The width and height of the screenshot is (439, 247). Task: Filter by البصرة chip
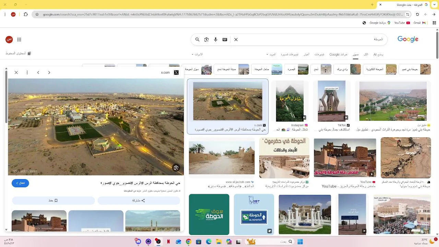(297, 69)
